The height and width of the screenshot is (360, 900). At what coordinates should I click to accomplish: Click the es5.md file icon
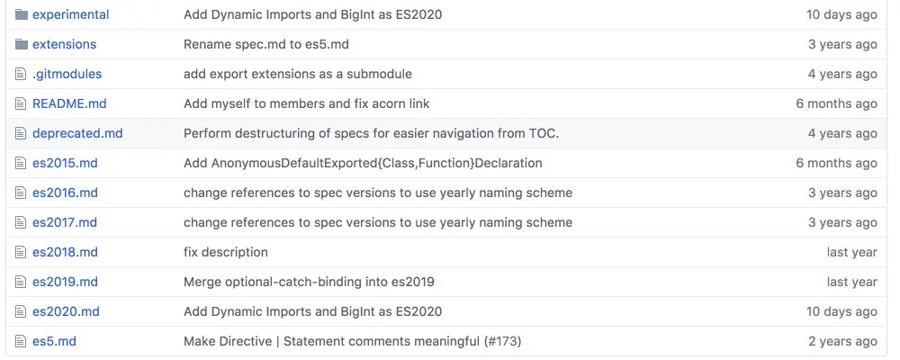(x=22, y=341)
